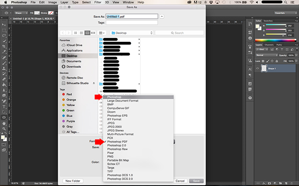The height and width of the screenshot is (186, 299).
Task: Switch file browser to list view
Action: 81,33
